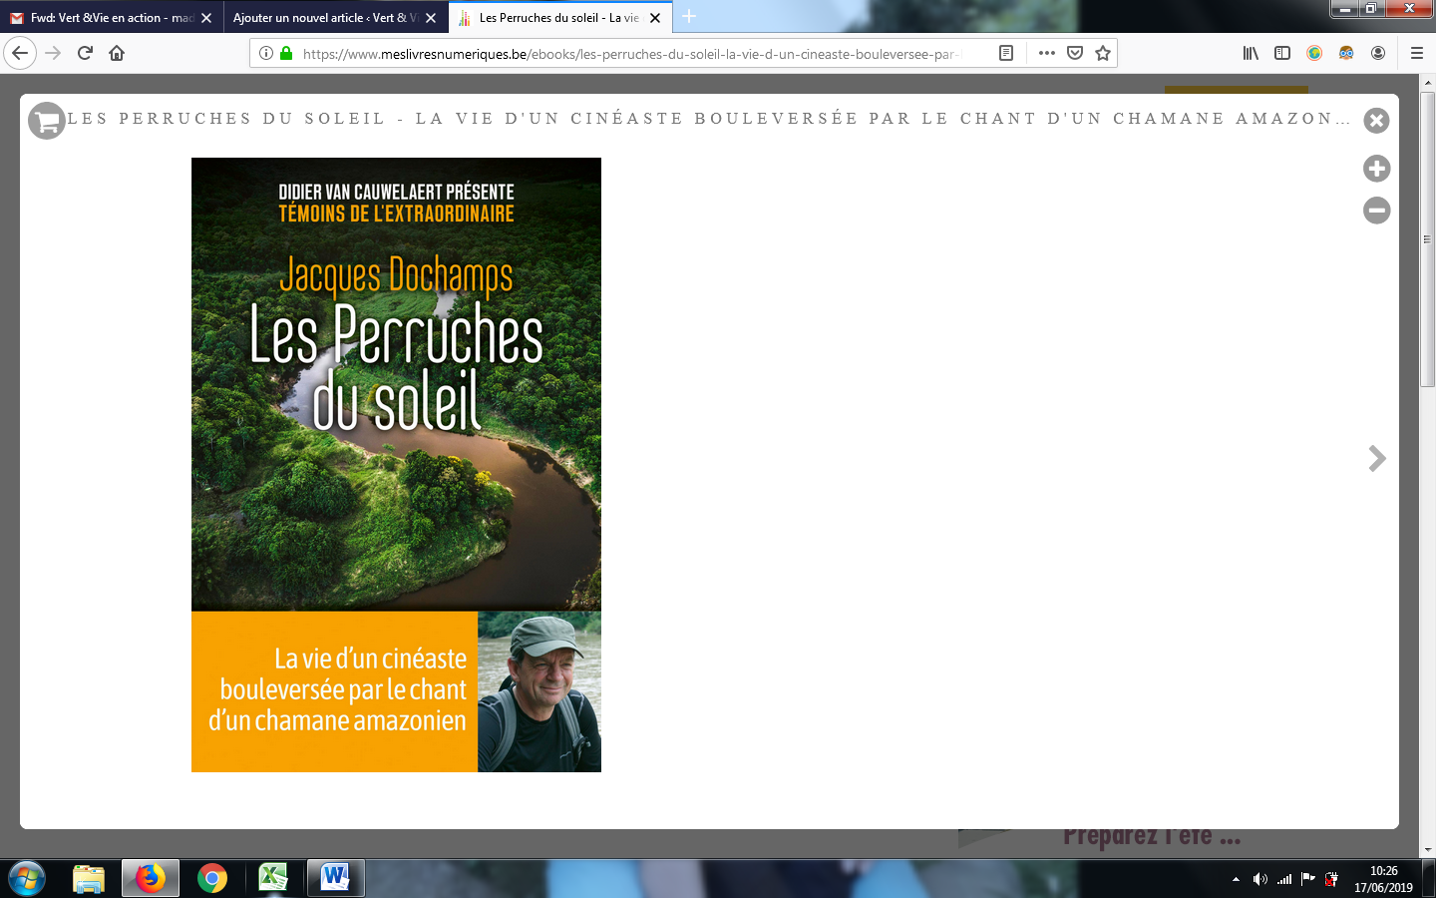The image size is (1436, 898).
Task: Toggle reader view in address bar
Action: [1006, 53]
